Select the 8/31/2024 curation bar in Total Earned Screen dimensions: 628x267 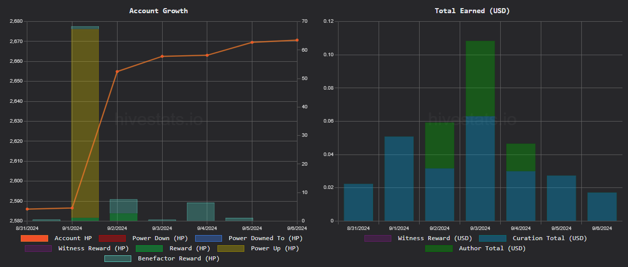click(358, 202)
